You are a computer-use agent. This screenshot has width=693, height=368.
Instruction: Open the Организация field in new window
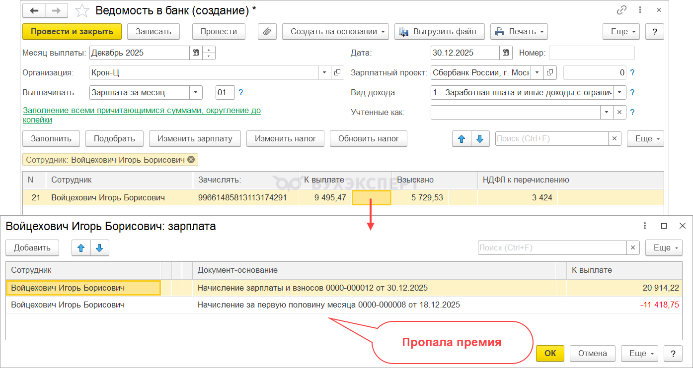(337, 73)
